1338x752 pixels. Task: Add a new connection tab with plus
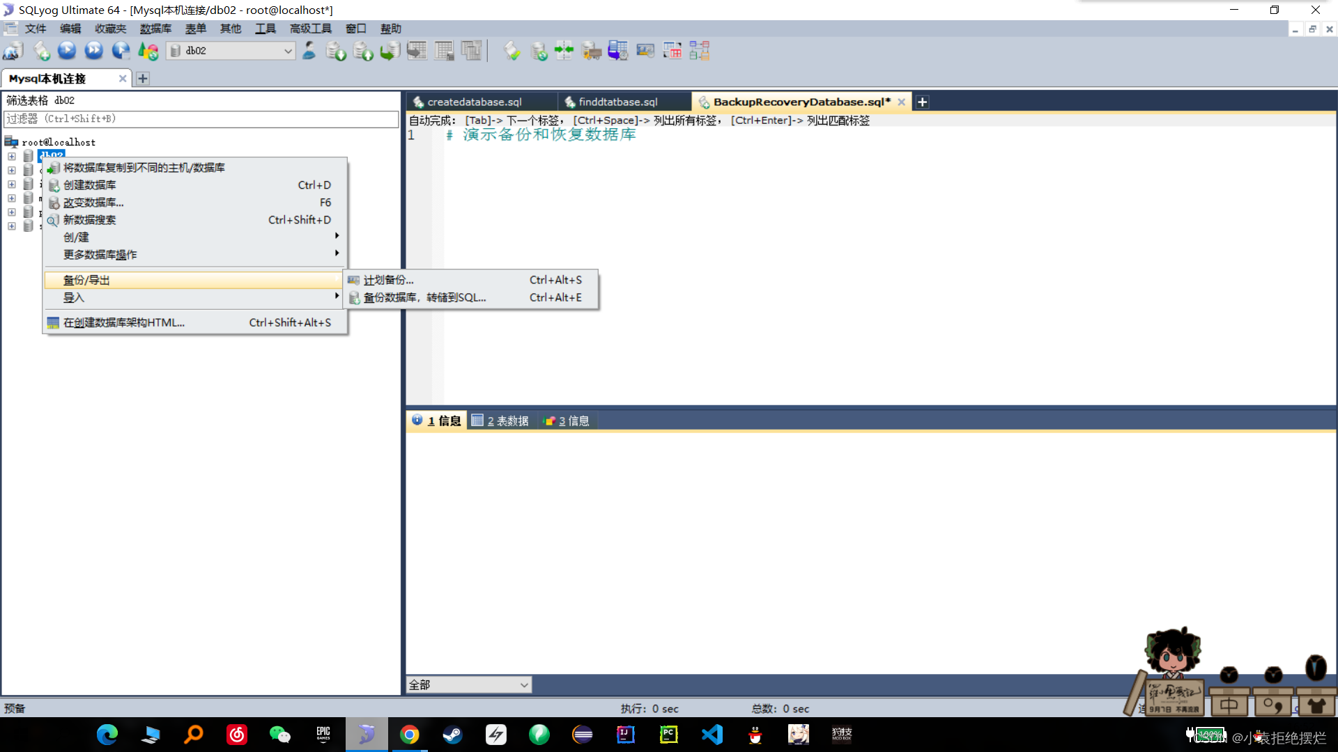tap(142, 79)
